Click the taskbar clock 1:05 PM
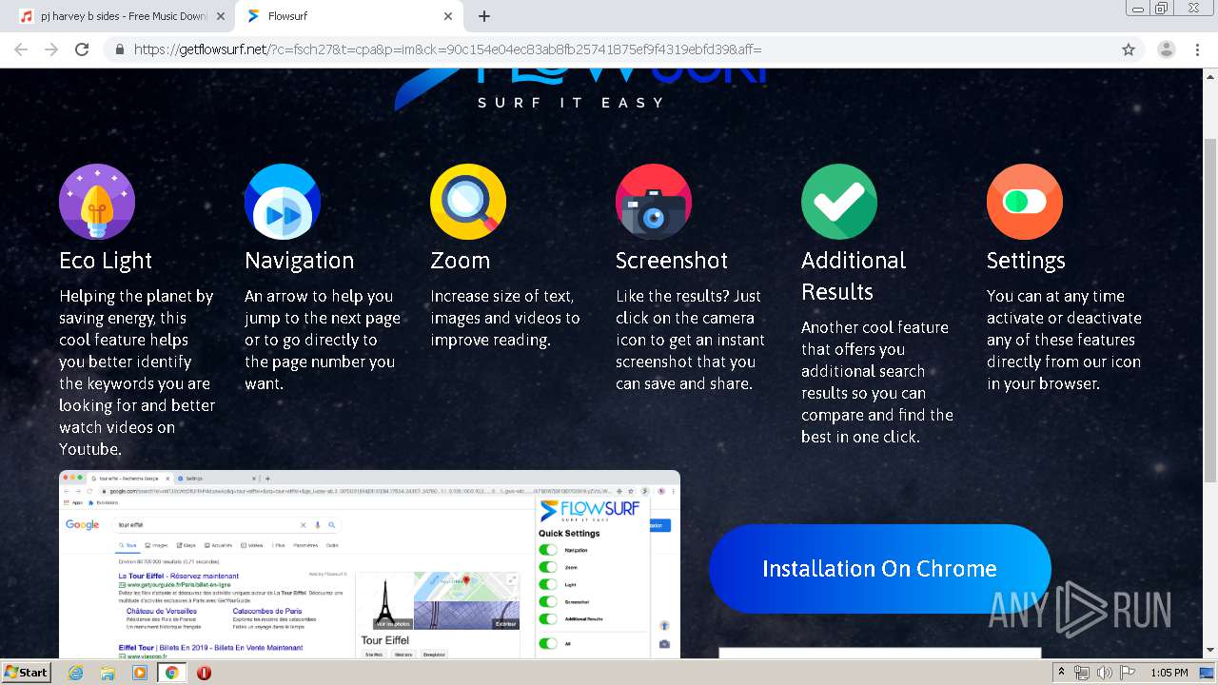The image size is (1218, 685). (x=1169, y=673)
